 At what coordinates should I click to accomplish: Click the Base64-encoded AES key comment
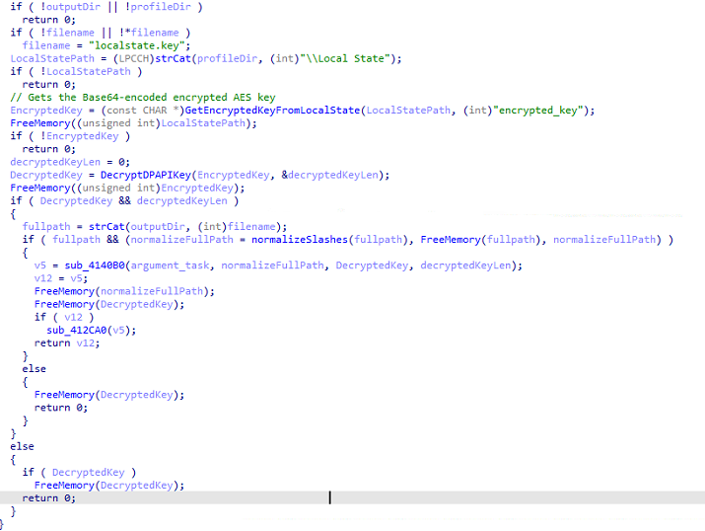click(142, 97)
